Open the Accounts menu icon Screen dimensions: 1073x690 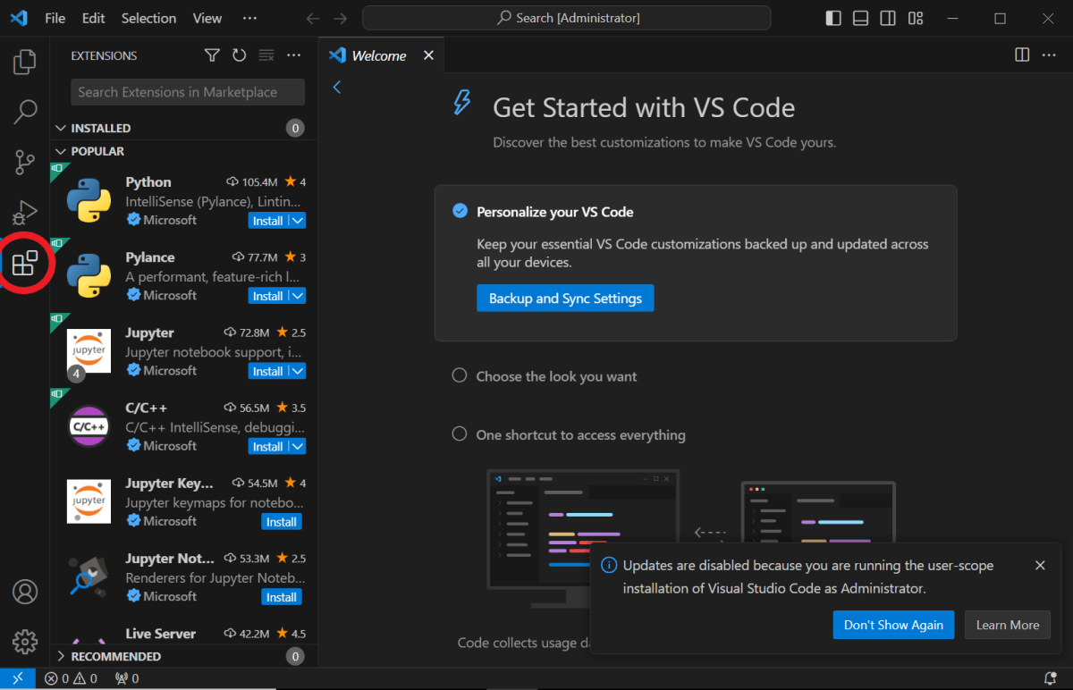coord(25,592)
